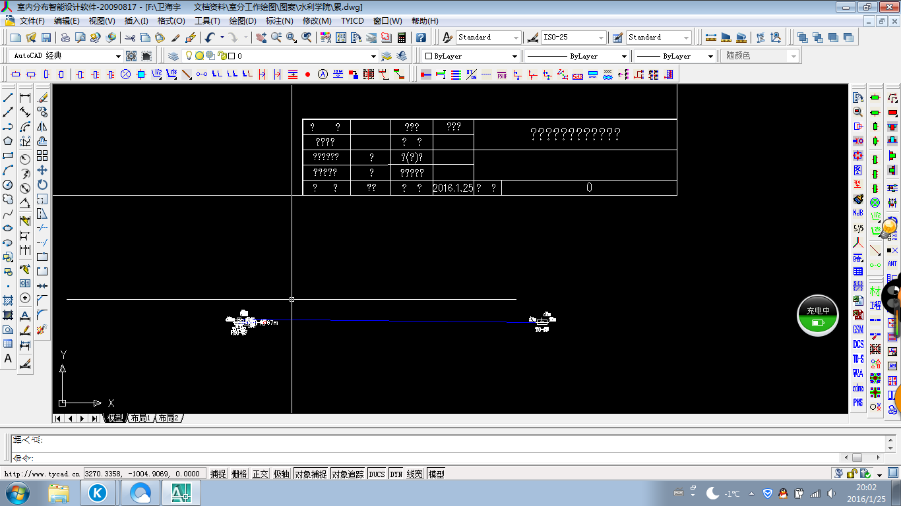The image size is (901, 506).
Task: Open the blue Help question mark icon
Action: click(421, 38)
